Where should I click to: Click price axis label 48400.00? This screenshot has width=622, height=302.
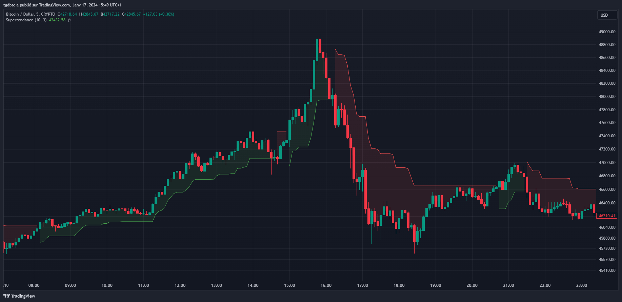pyautogui.click(x=607, y=71)
